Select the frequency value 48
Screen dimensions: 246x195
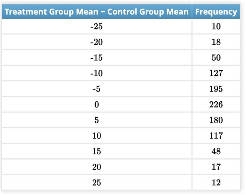click(x=216, y=151)
